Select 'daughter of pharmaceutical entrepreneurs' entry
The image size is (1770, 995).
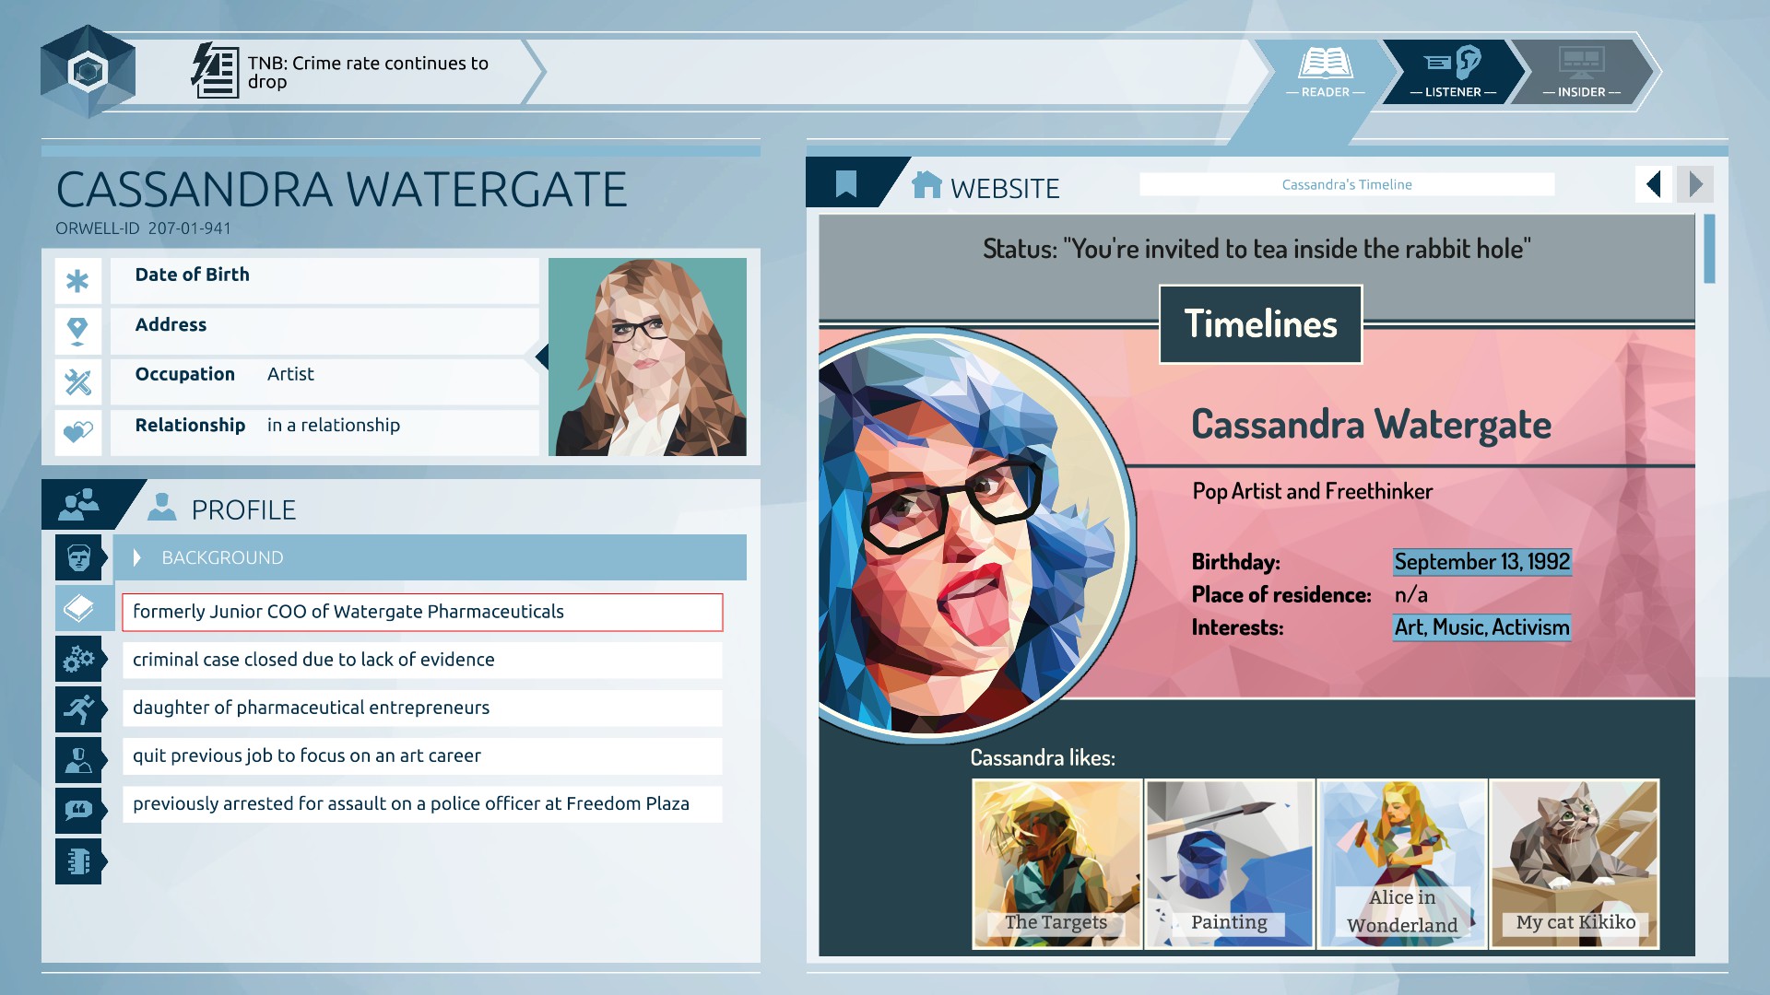[x=422, y=708]
